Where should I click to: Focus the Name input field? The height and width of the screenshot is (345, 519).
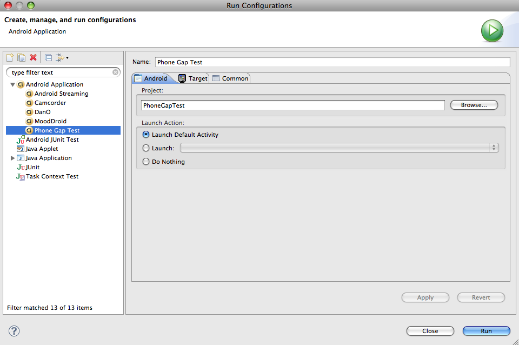tap(332, 62)
